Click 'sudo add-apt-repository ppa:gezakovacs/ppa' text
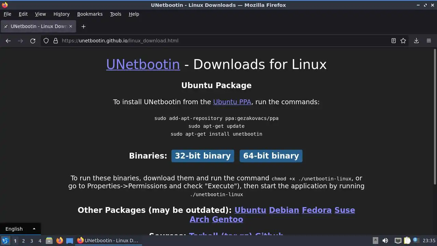437x246 pixels. (216, 118)
